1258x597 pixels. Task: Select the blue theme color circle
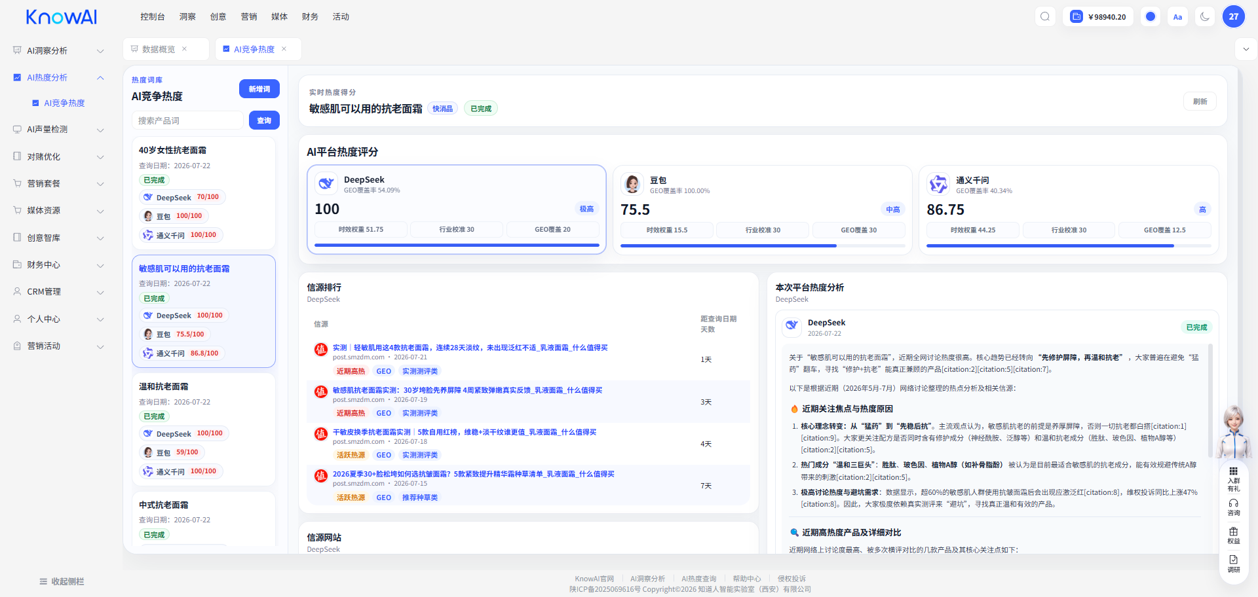1151,16
